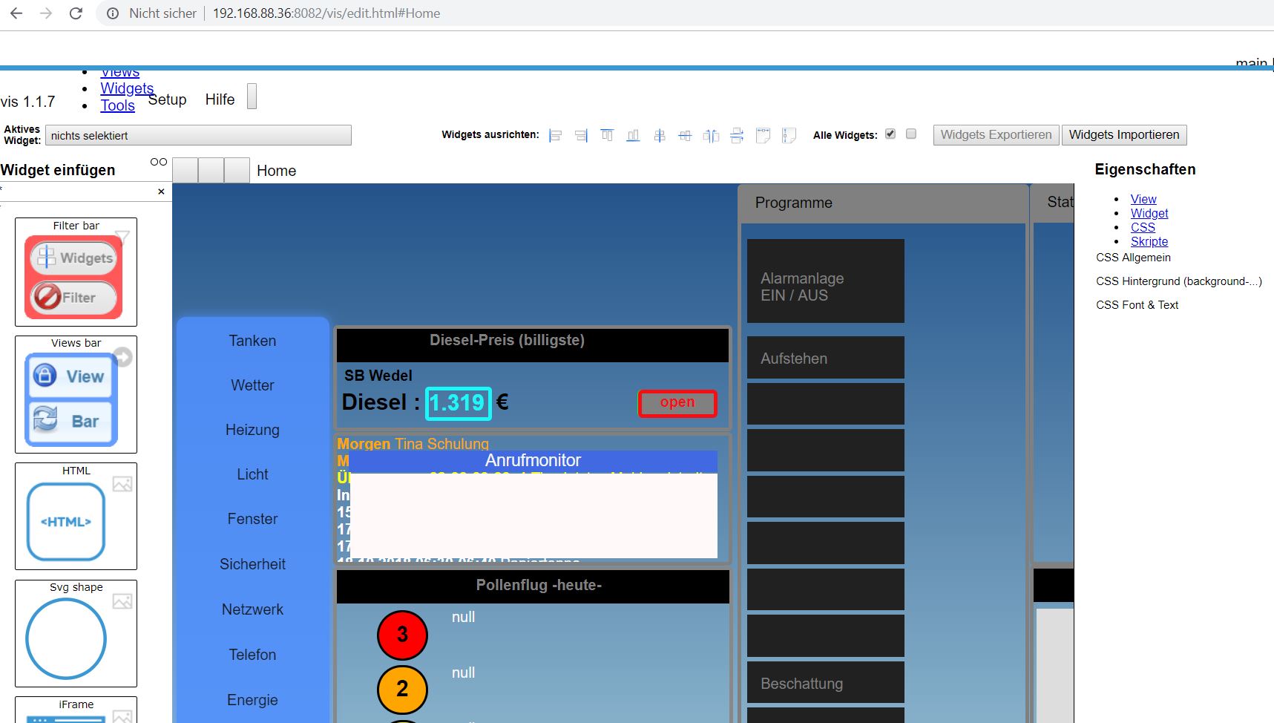Click red pollen level 3 circle

pyautogui.click(x=402, y=635)
